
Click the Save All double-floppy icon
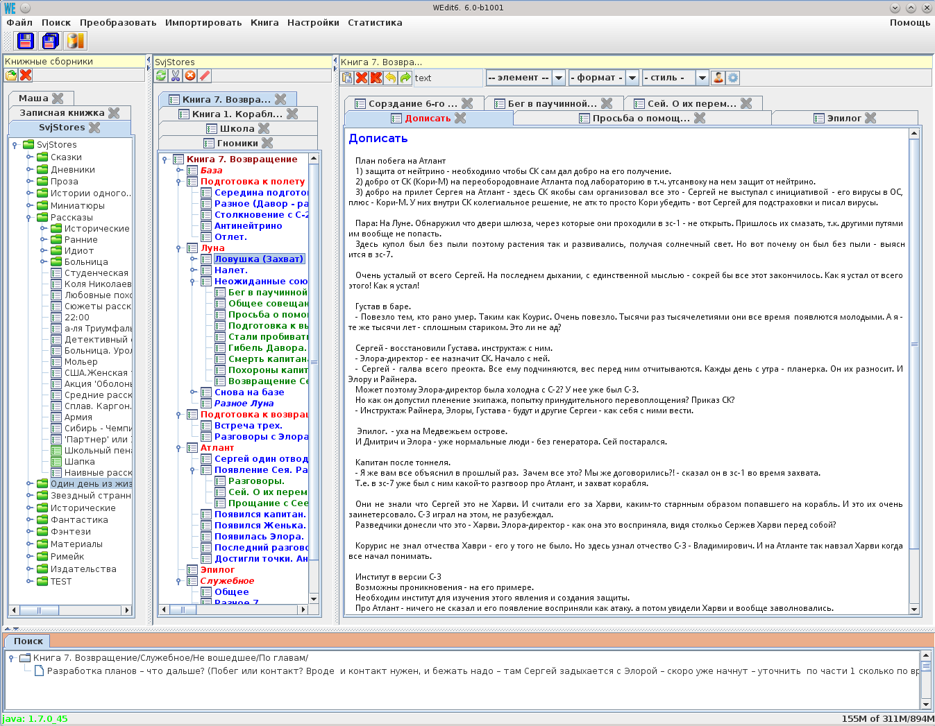pos(50,41)
